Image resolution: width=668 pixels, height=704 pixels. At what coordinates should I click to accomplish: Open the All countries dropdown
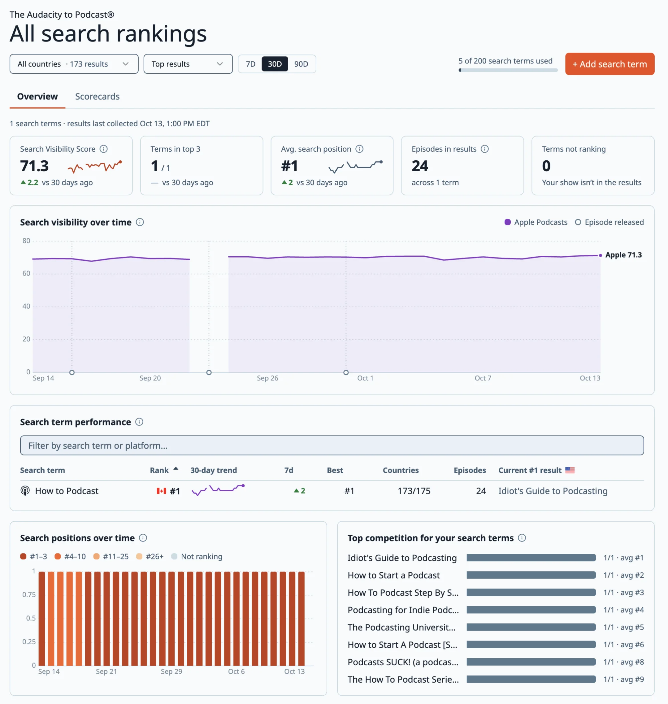tap(74, 64)
